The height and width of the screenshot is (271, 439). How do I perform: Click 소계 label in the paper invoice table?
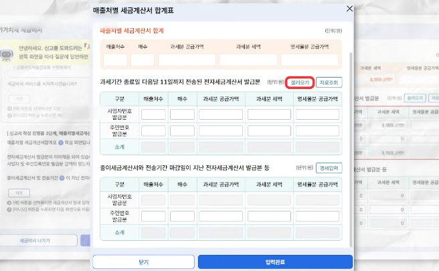[x=120, y=233]
